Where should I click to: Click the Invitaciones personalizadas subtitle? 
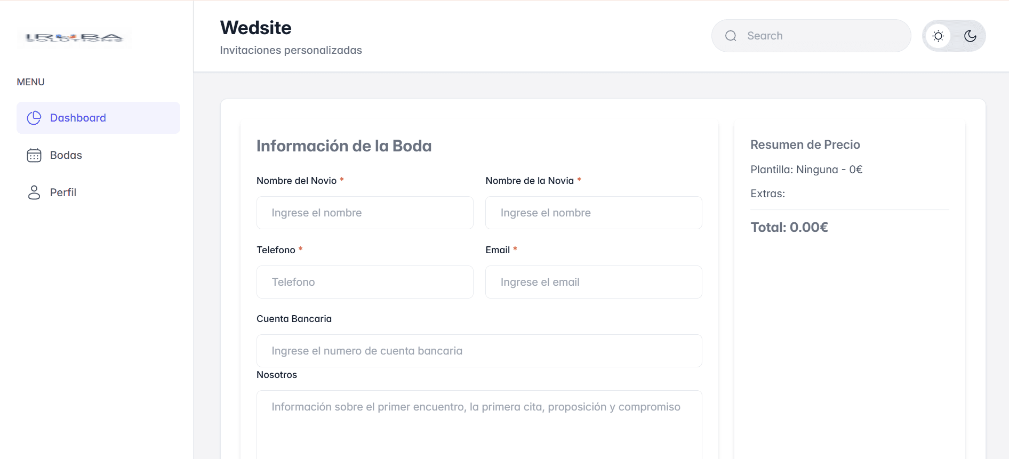[x=291, y=50]
